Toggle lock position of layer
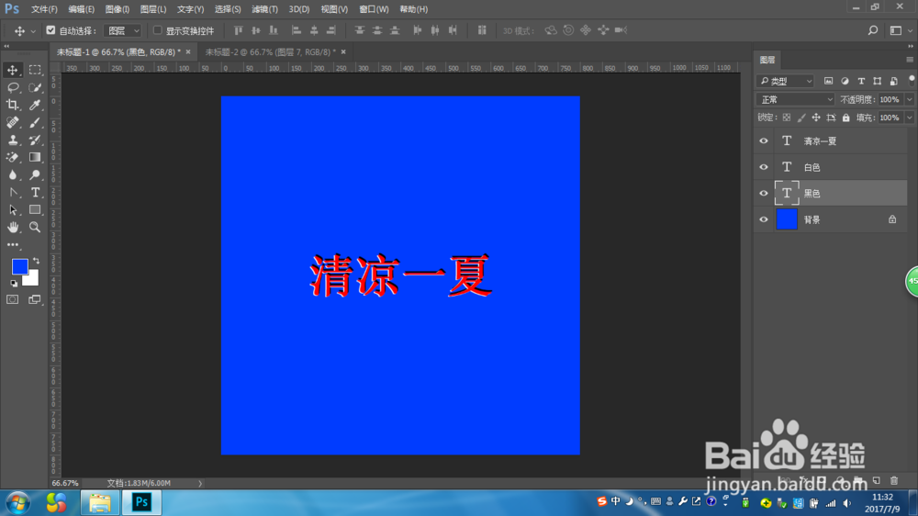 coord(815,118)
